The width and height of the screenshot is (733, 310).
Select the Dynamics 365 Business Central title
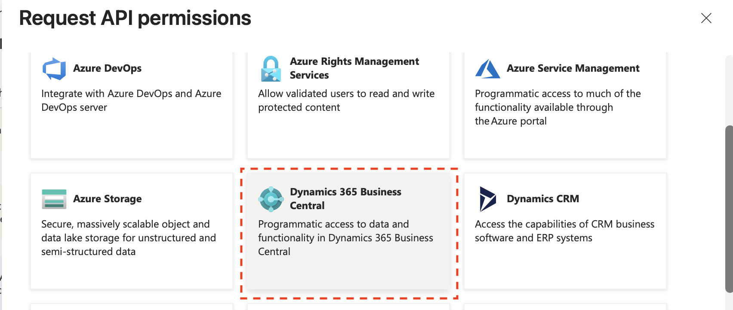click(x=345, y=198)
